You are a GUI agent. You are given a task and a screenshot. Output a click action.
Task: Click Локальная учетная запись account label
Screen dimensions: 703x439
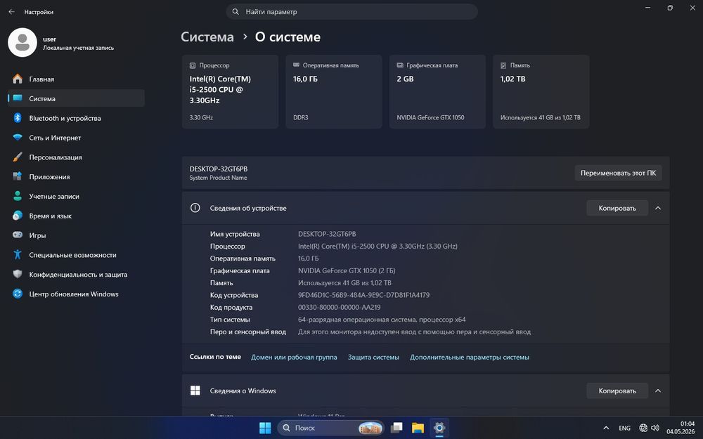(x=79, y=48)
